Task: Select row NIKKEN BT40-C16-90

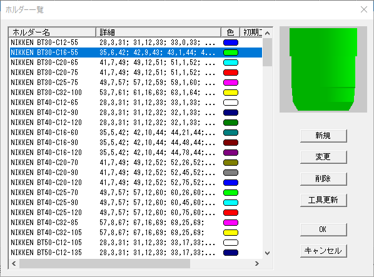Action: coord(136,143)
